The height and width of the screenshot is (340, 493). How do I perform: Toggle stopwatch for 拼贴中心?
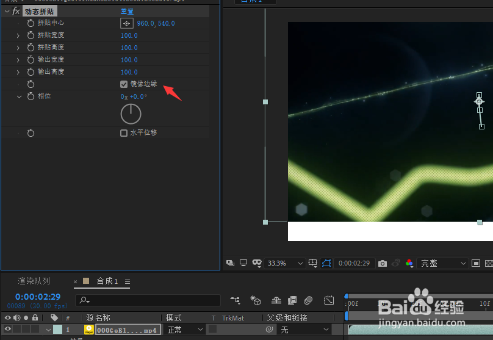pyautogui.click(x=31, y=23)
